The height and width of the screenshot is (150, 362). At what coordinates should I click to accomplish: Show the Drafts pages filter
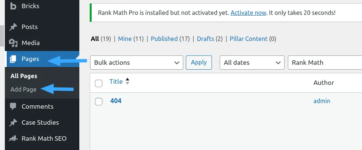coord(206,39)
